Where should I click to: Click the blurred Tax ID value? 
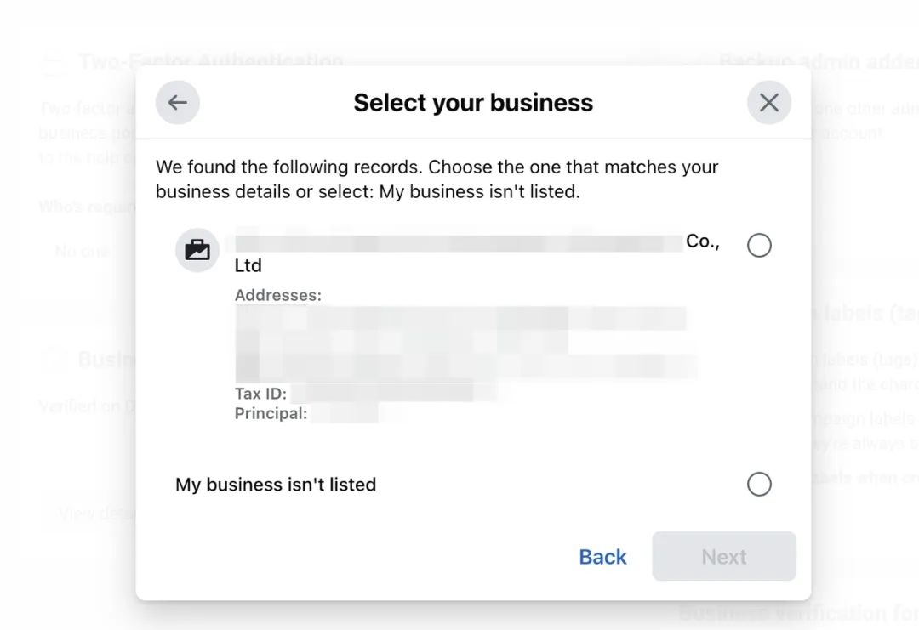tap(394, 391)
